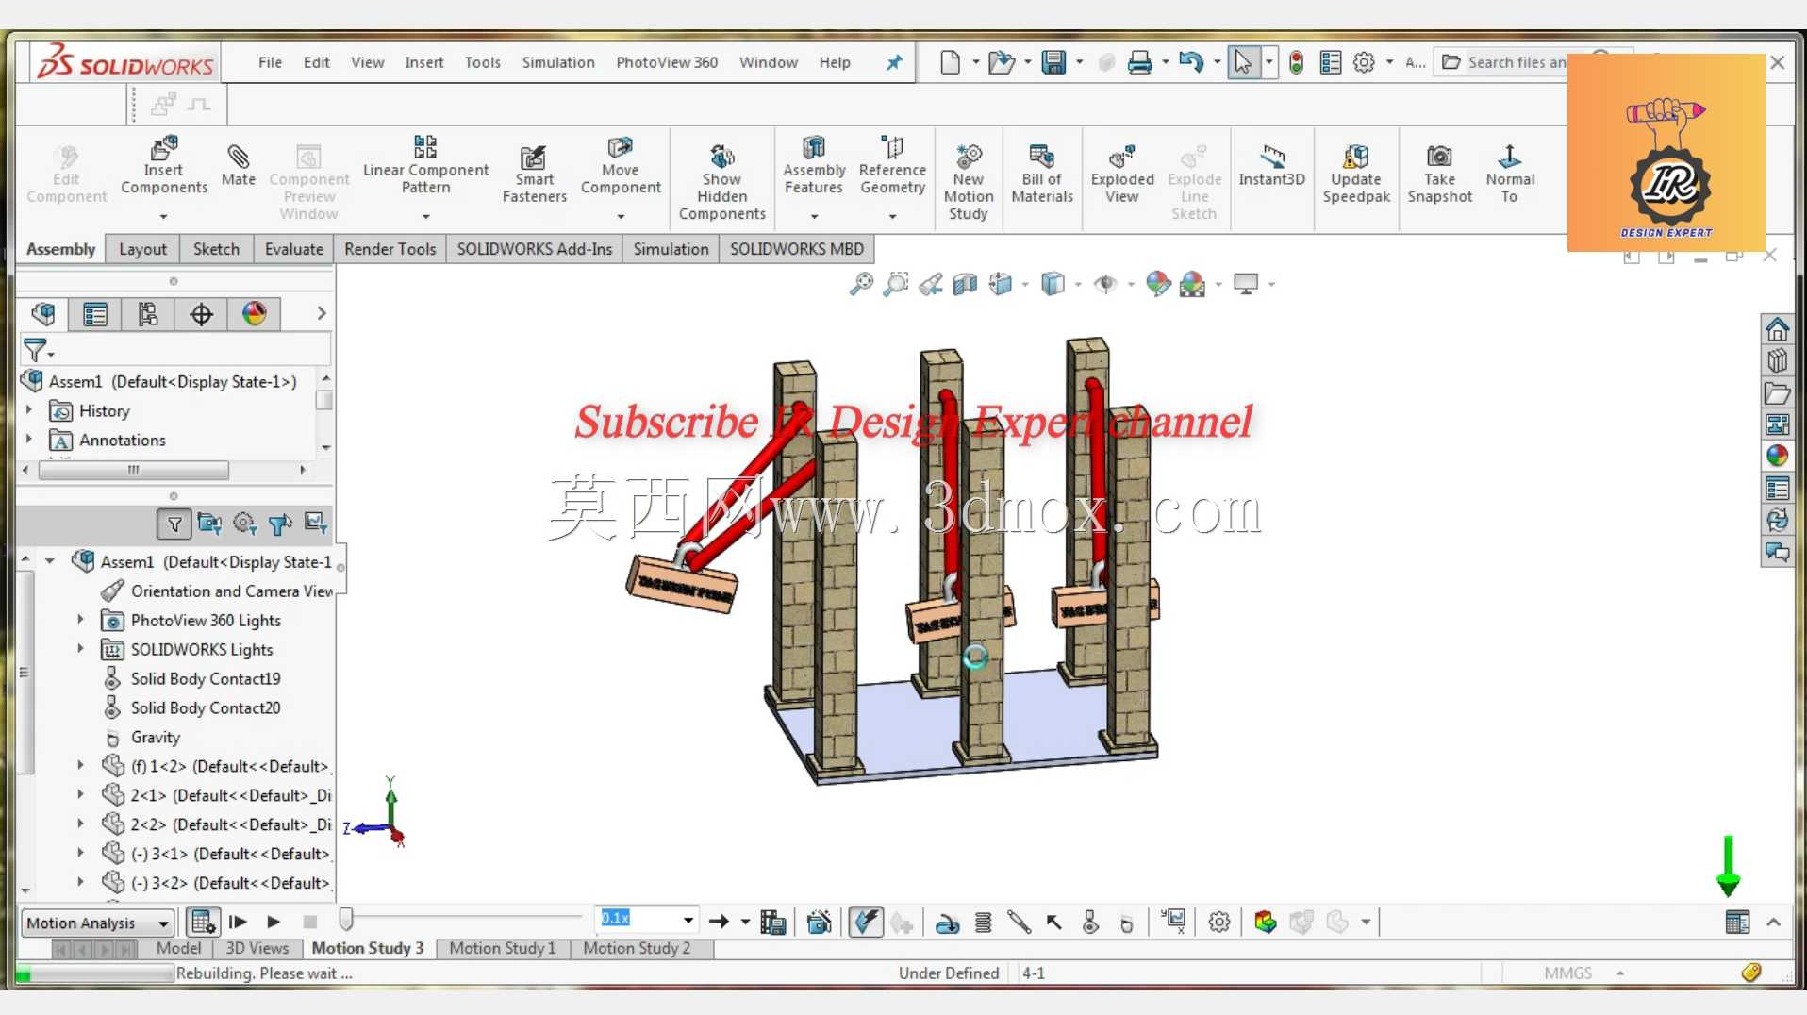Move the motion timeline slider handle

(x=346, y=919)
